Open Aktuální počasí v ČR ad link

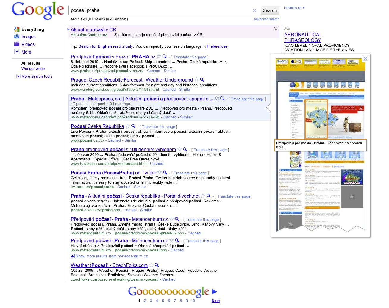[93, 29]
